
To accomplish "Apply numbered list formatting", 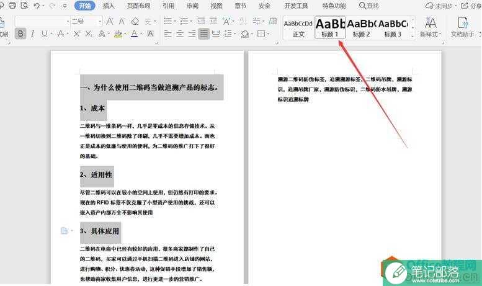I will click(x=184, y=21).
